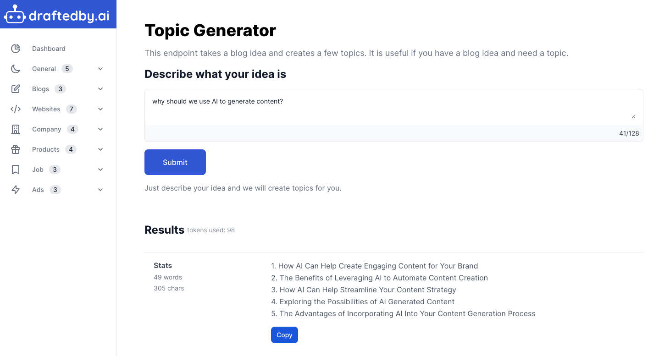This screenshot has height=356, width=670.
Task: Click the Websites code brackets icon
Action: click(16, 109)
